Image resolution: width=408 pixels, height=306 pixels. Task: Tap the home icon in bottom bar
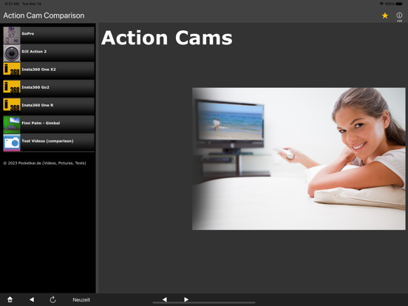10,299
